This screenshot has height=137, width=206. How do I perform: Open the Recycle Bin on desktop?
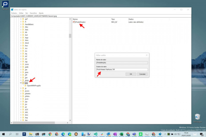(197, 117)
